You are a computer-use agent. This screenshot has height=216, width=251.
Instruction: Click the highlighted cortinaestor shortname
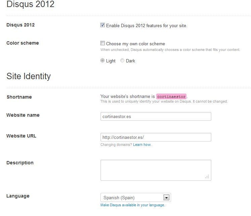coord(171,97)
